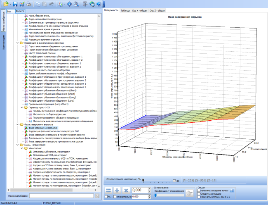Click the question mark help icon
The height and width of the screenshot is (205, 268).
[x=99, y=4]
